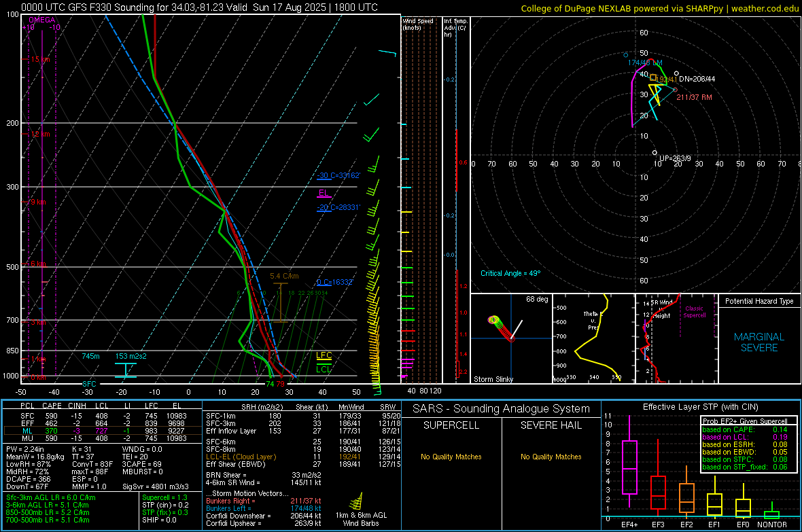Click the ConvT = 83F value
Image resolution: width=802 pixels, height=532 pixels.
click(x=92, y=464)
